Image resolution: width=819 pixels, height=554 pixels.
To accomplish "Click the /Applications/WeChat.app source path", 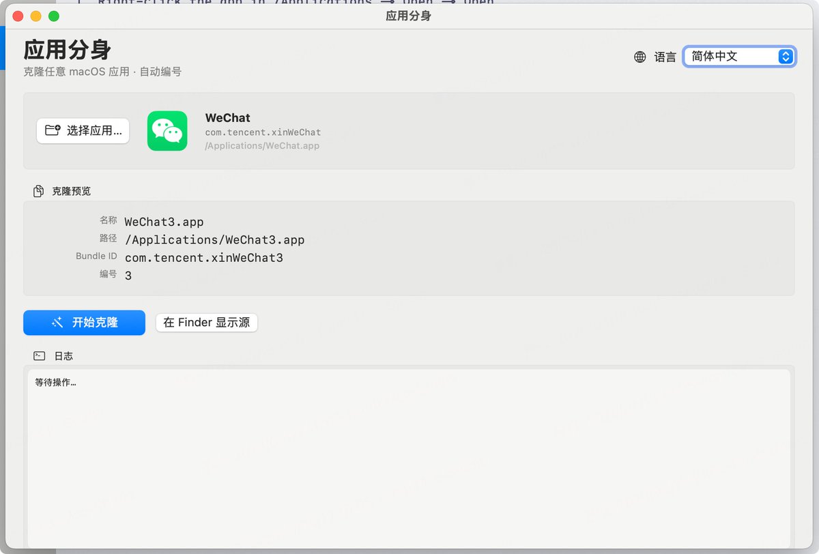I will 262,145.
